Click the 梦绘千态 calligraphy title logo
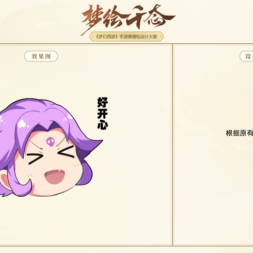 (128, 19)
